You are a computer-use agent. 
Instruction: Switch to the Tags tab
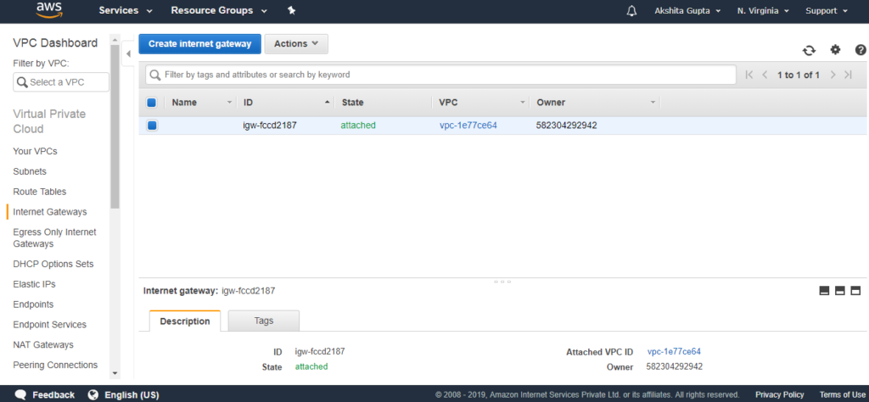[x=264, y=321]
